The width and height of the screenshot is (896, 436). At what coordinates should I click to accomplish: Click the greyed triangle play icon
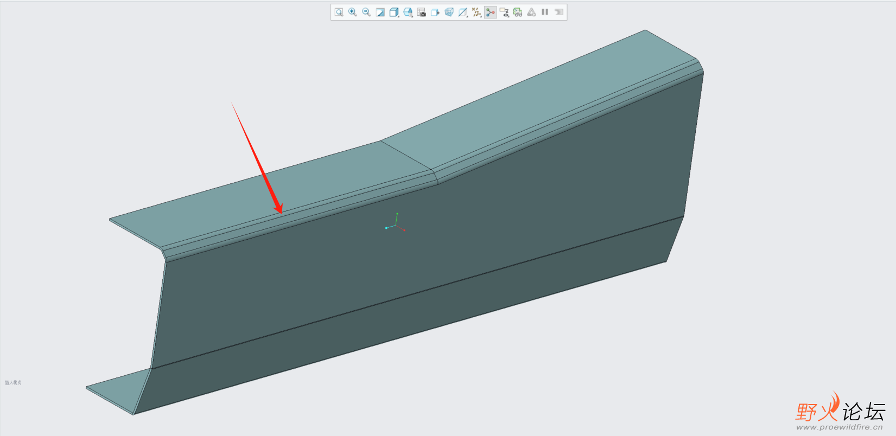(x=531, y=12)
